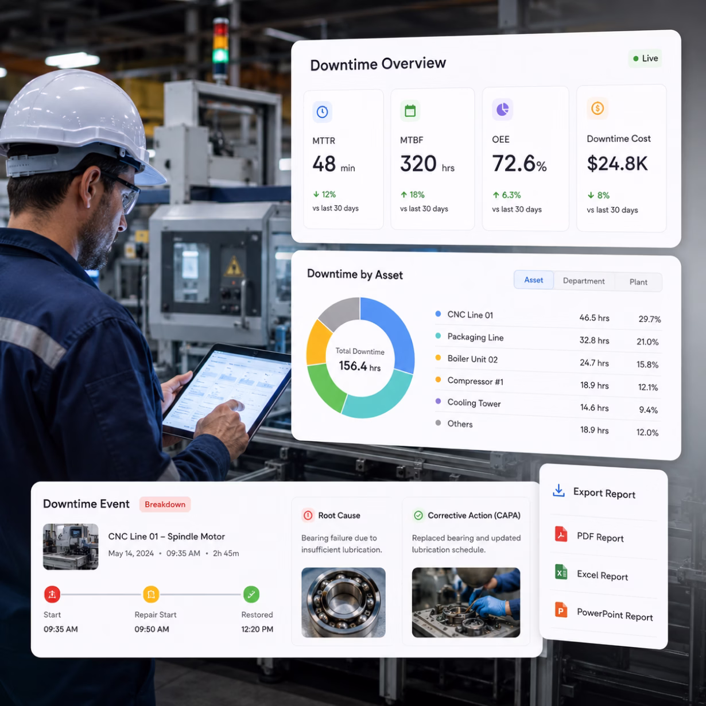Click the PDF Report file icon
This screenshot has height=706, width=706.
pos(561,534)
